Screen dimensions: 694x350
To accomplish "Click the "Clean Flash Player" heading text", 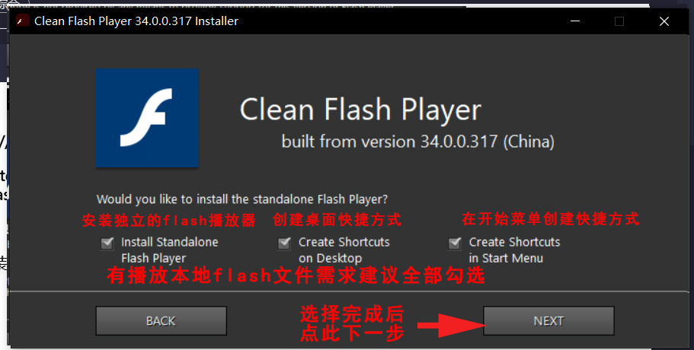I will tap(360, 110).
